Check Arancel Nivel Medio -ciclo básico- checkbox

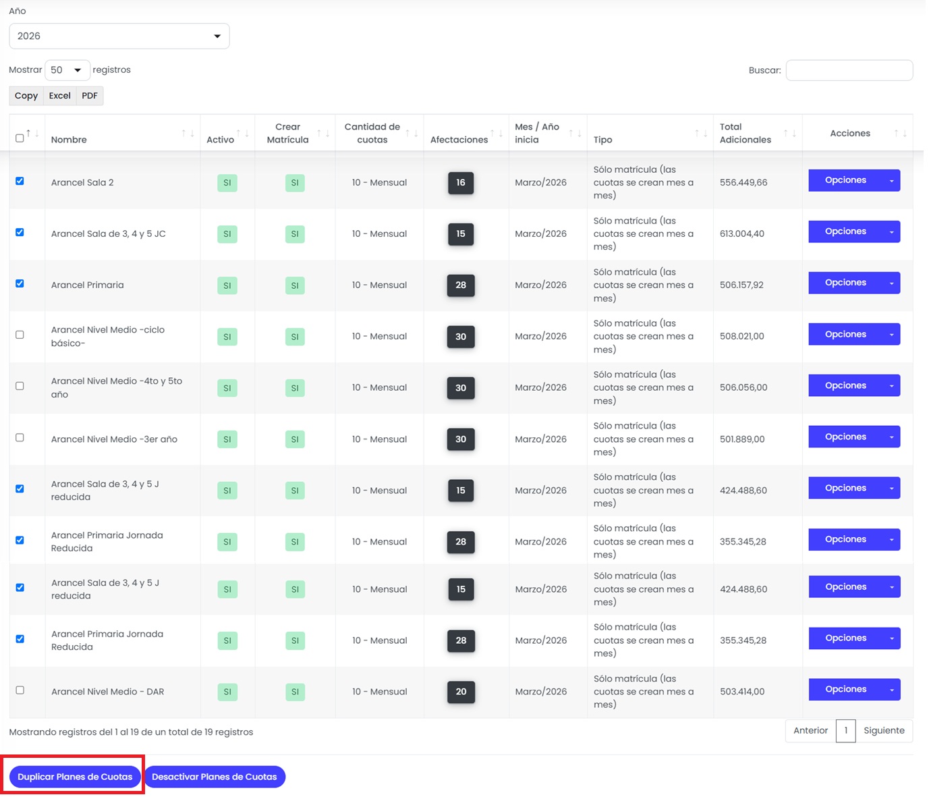(20, 335)
